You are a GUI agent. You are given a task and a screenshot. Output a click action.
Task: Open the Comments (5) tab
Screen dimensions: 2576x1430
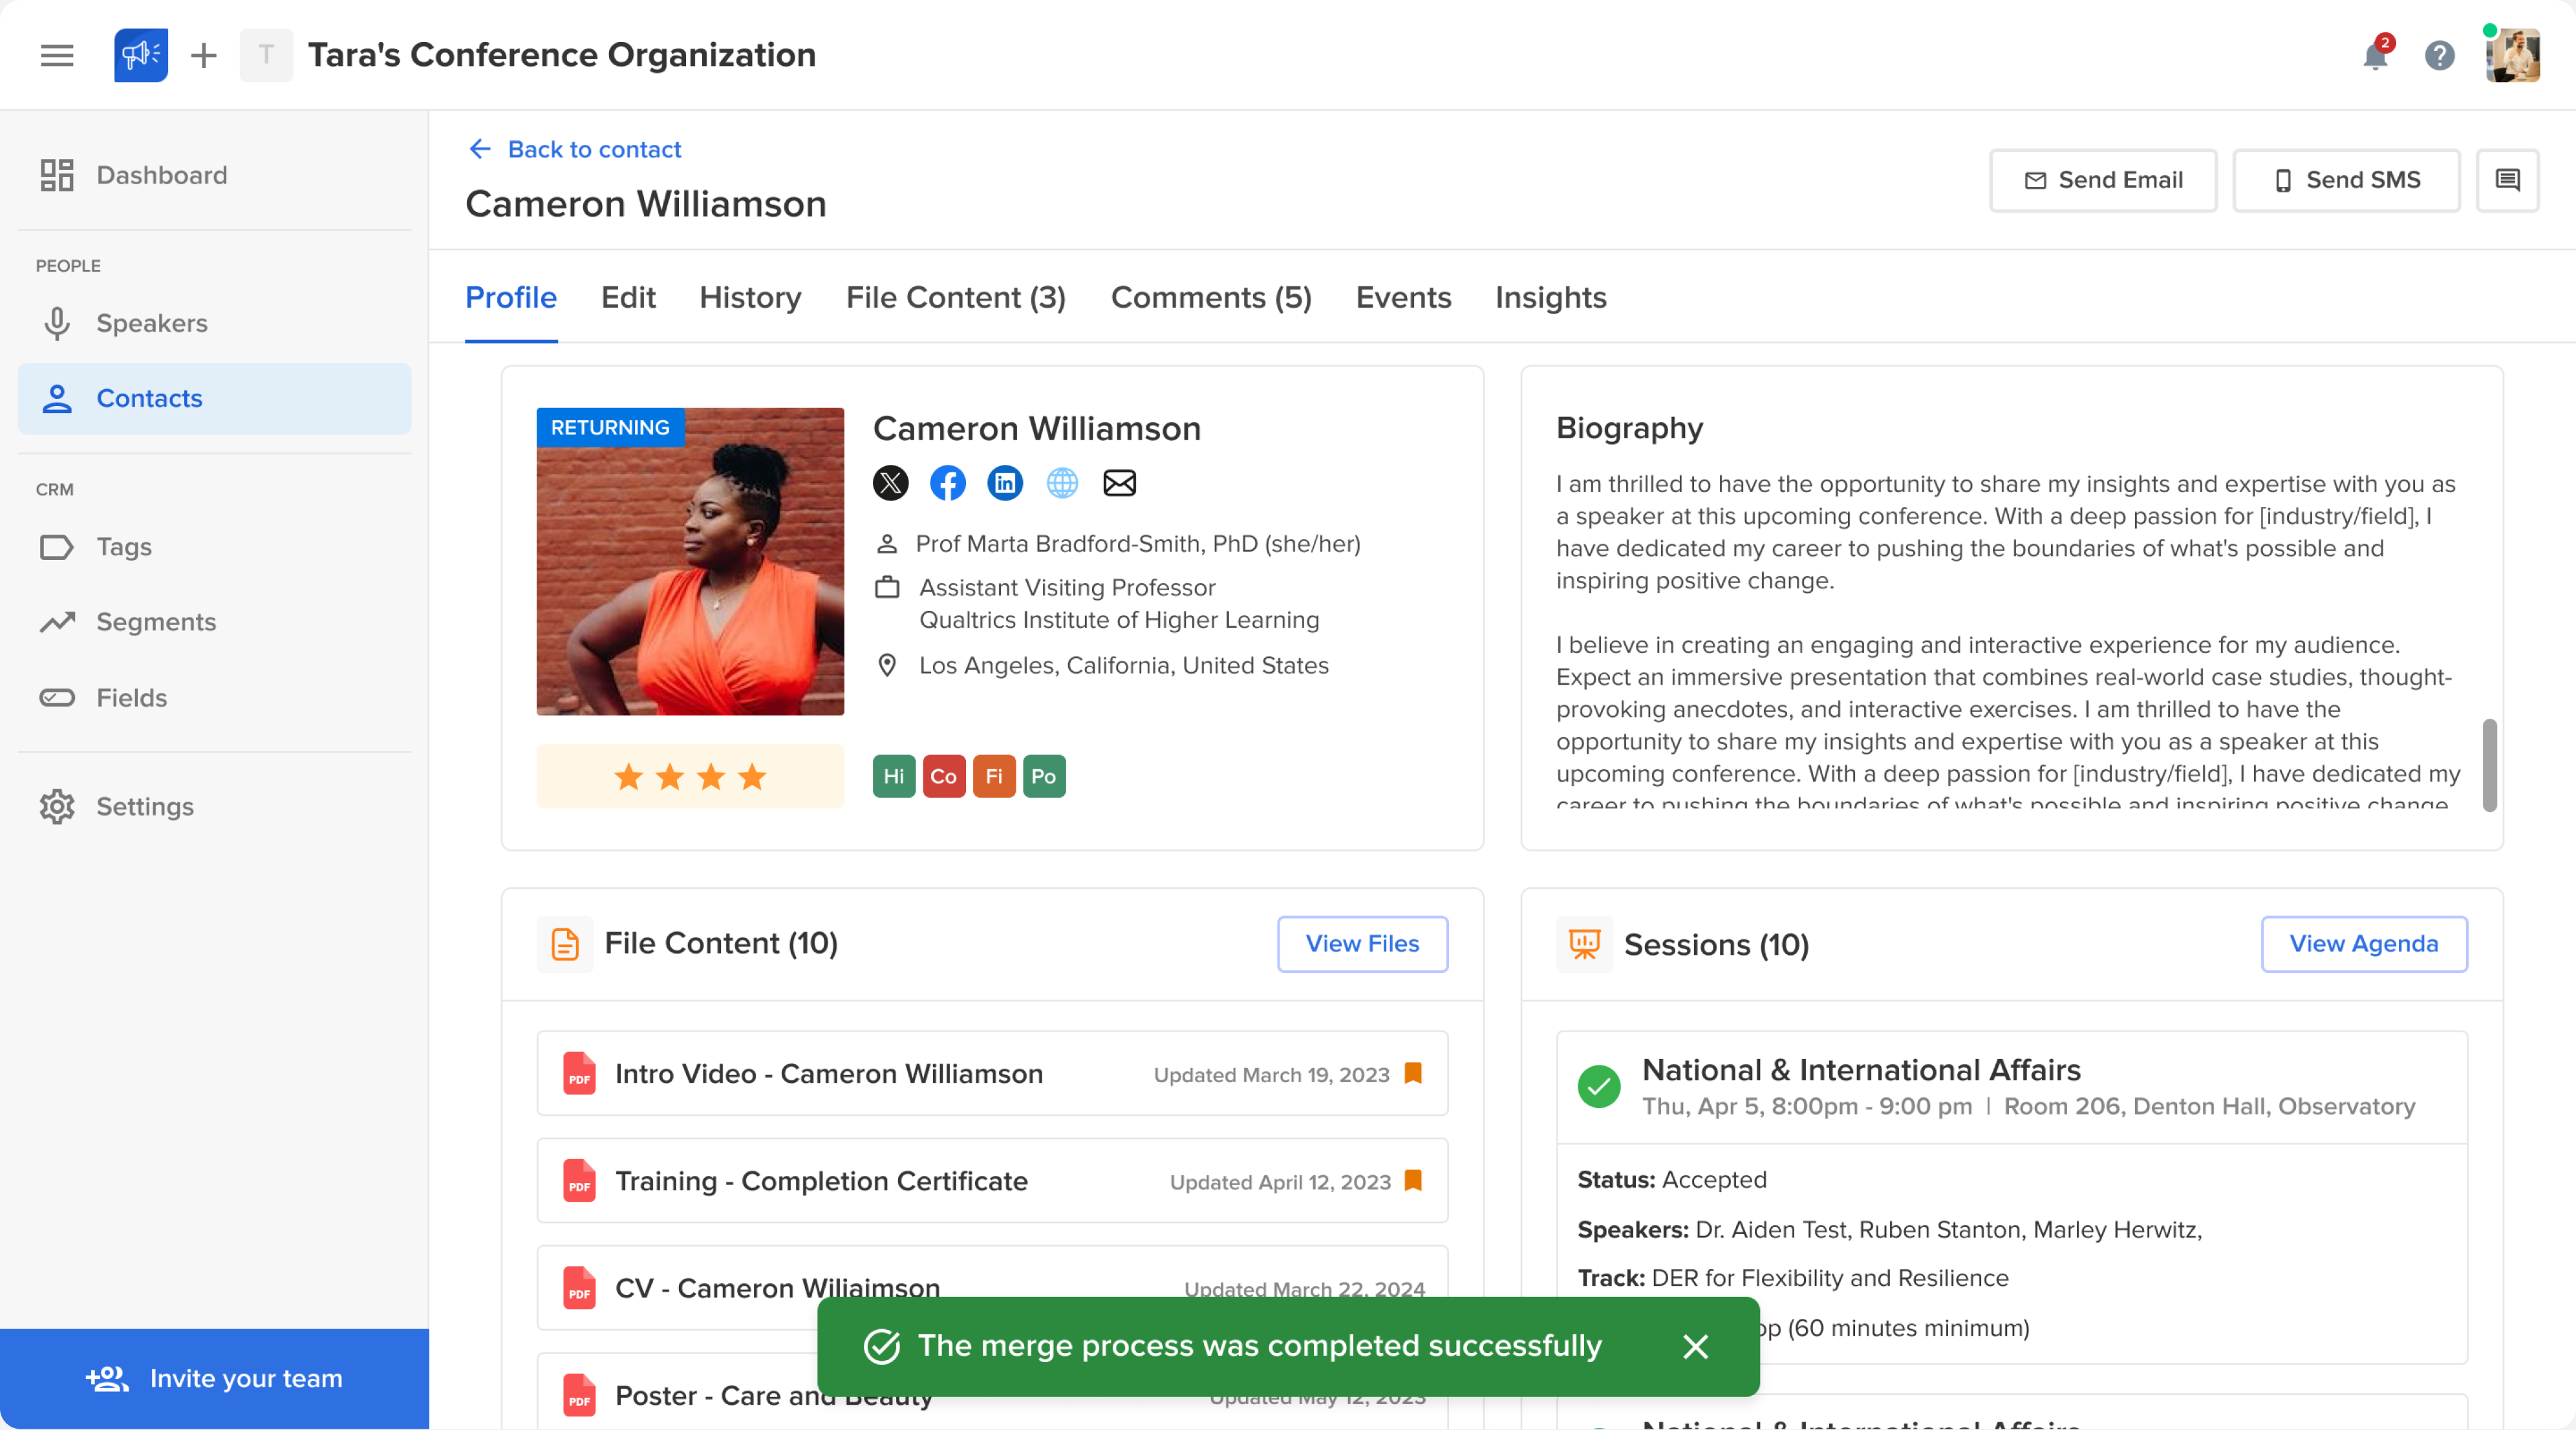(x=1210, y=298)
